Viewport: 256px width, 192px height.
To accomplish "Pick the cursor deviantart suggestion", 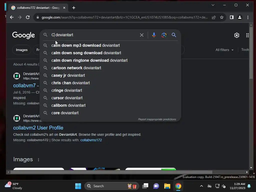I will coord(110,98).
